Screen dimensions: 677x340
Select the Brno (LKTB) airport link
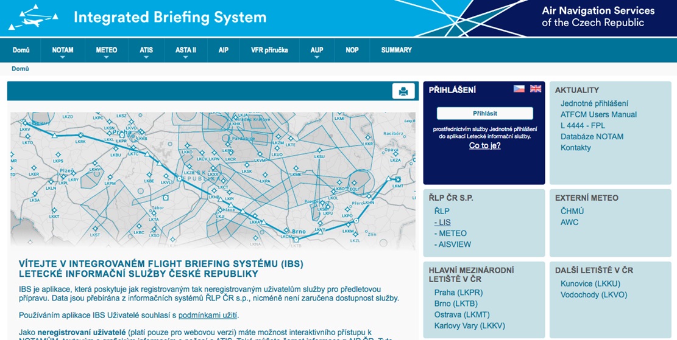pos(456,304)
